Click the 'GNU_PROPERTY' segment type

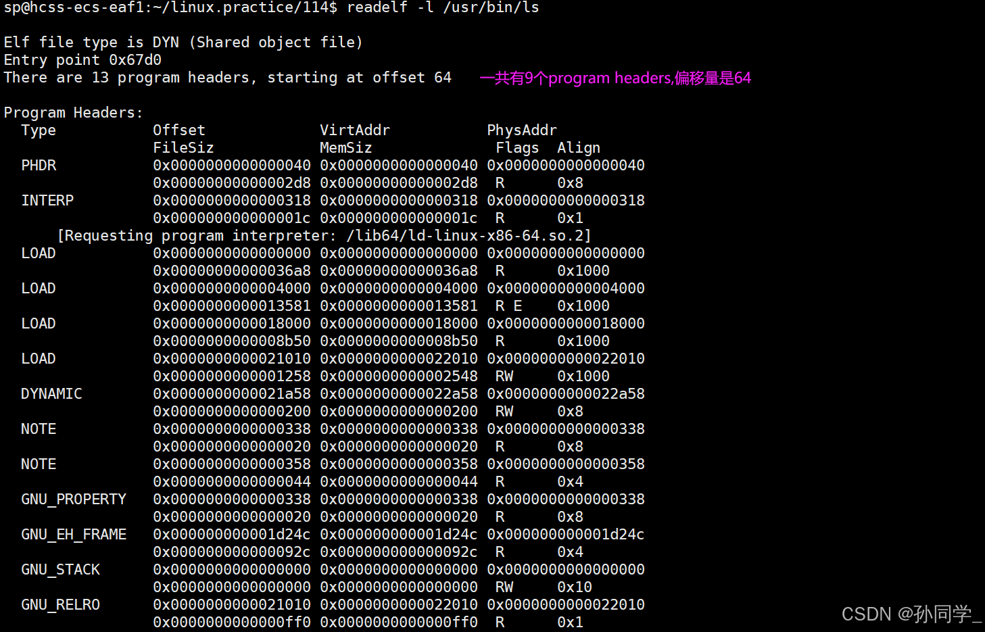click(x=74, y=500)
